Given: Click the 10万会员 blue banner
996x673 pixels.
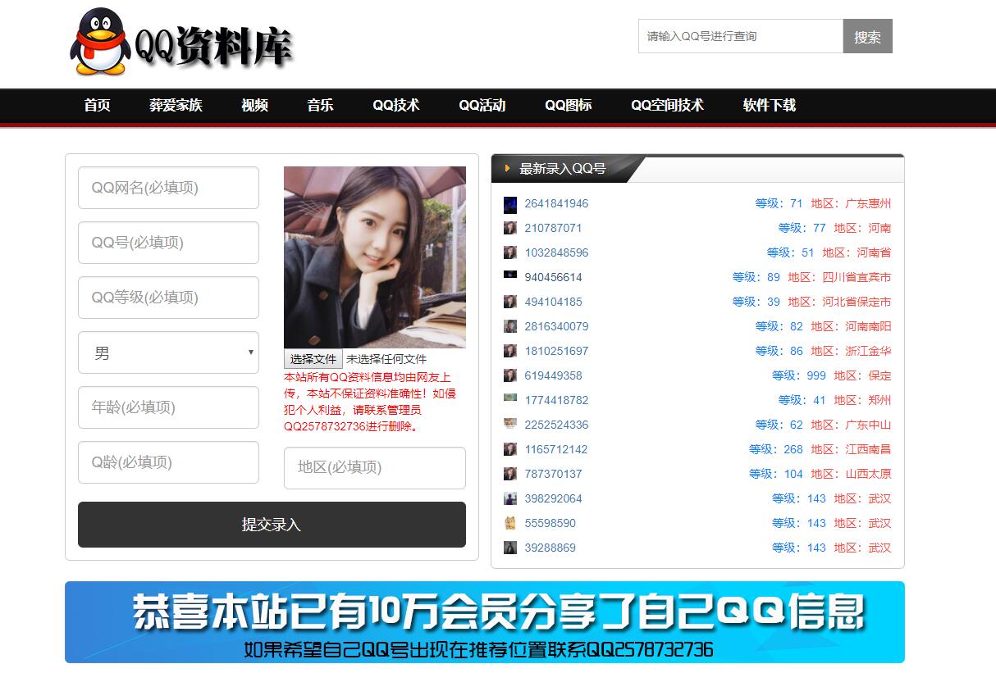Looking at the screenshot, I should (485, 622).
